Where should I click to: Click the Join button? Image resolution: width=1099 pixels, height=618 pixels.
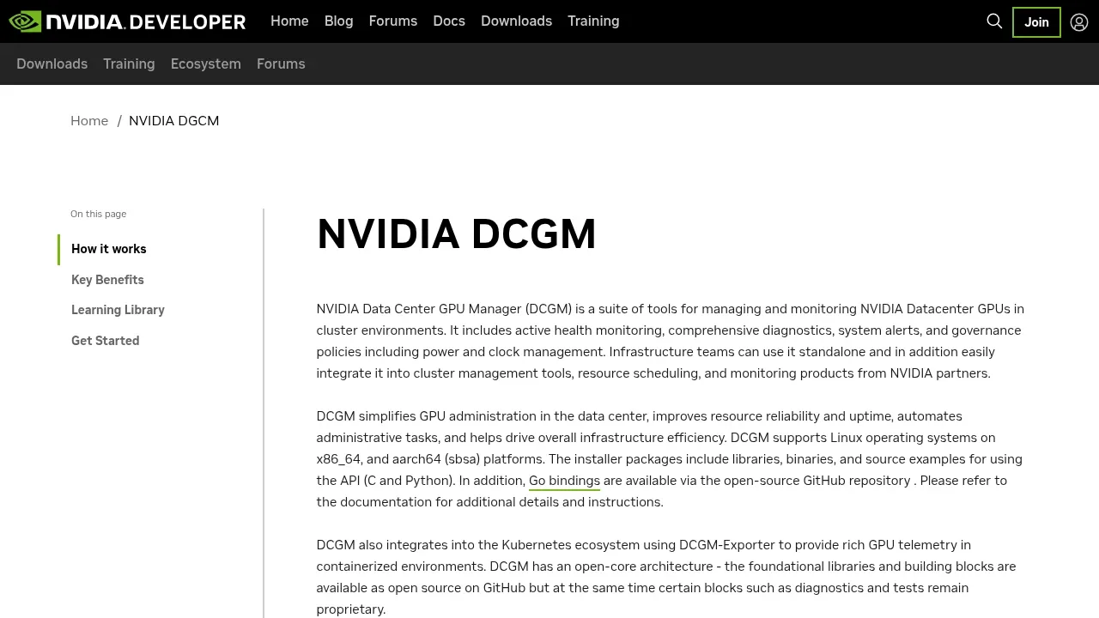pyautogui.click(x=1036, y=22)
